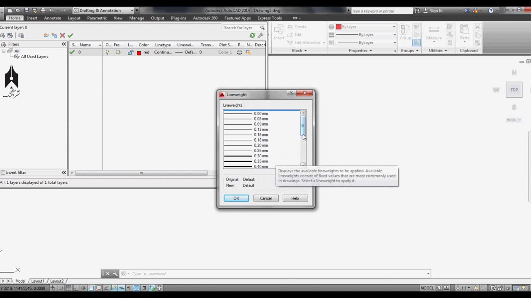Image resolution: width=531 pixels, height=298 pixels.
Task: Open layer Settings wrench icon
Action: [261, 36]
